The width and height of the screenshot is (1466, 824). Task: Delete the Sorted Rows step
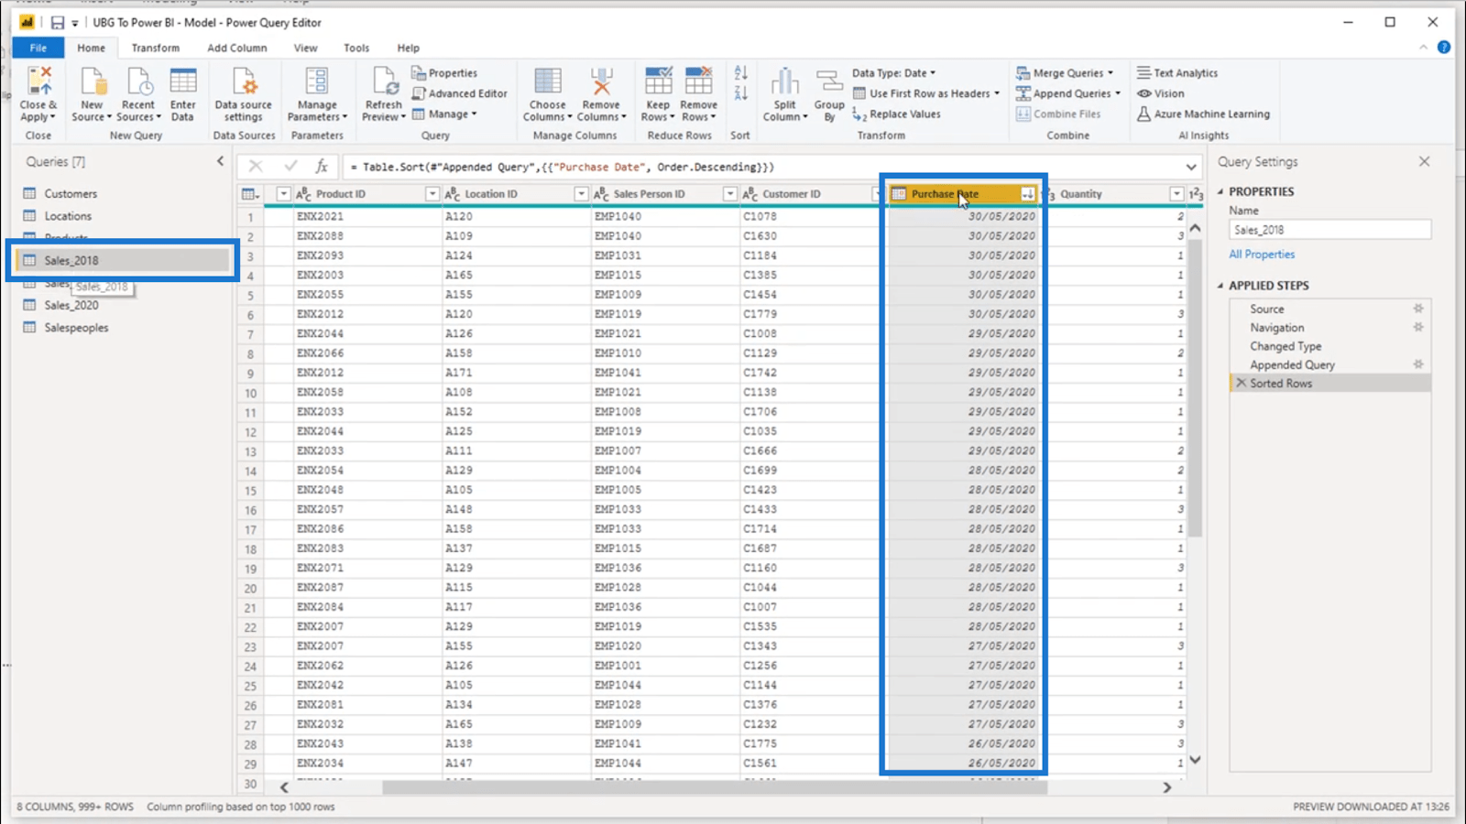(1242, 383)
